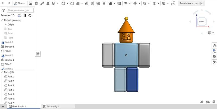Select Part 2 in the parts list
The height and width of the screenshot is (109, 217).
coord(11,81)
